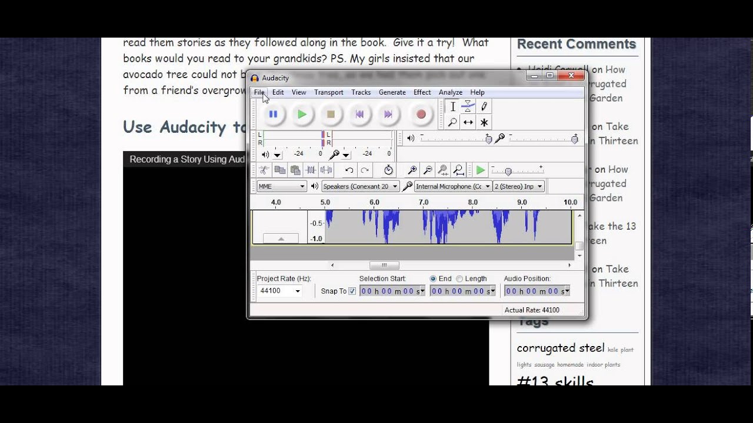Click the 7.0 mark on timeline ruler
Screen dimensions: 753x423
pos(424,202)
